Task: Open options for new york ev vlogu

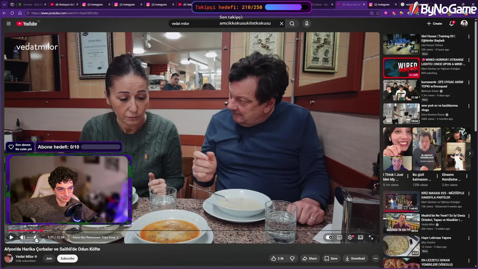Action: (469, 106)
